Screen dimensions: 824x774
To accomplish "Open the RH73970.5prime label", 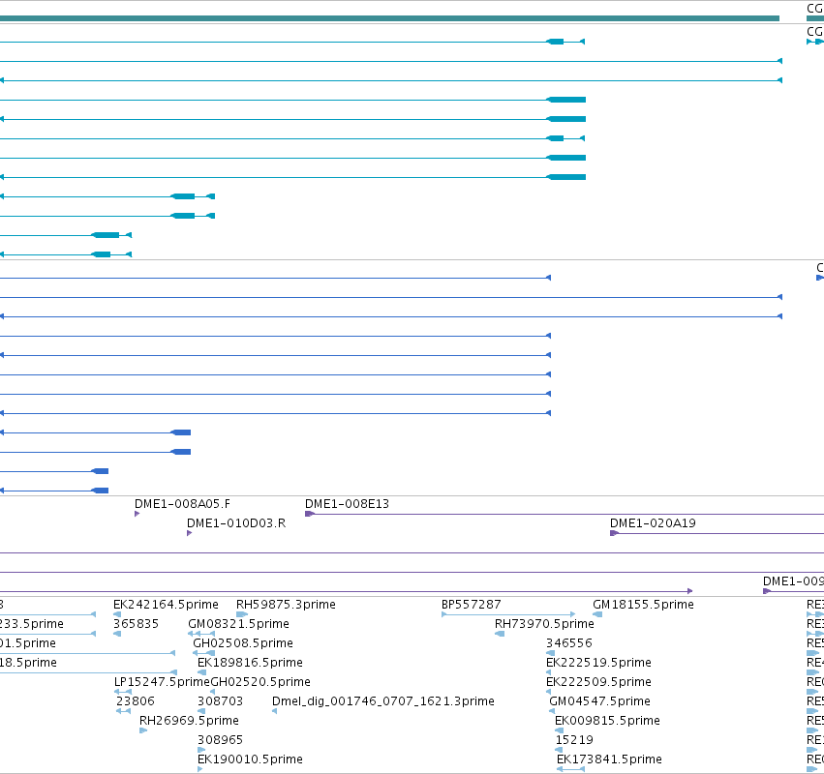I will click(544, 624).
